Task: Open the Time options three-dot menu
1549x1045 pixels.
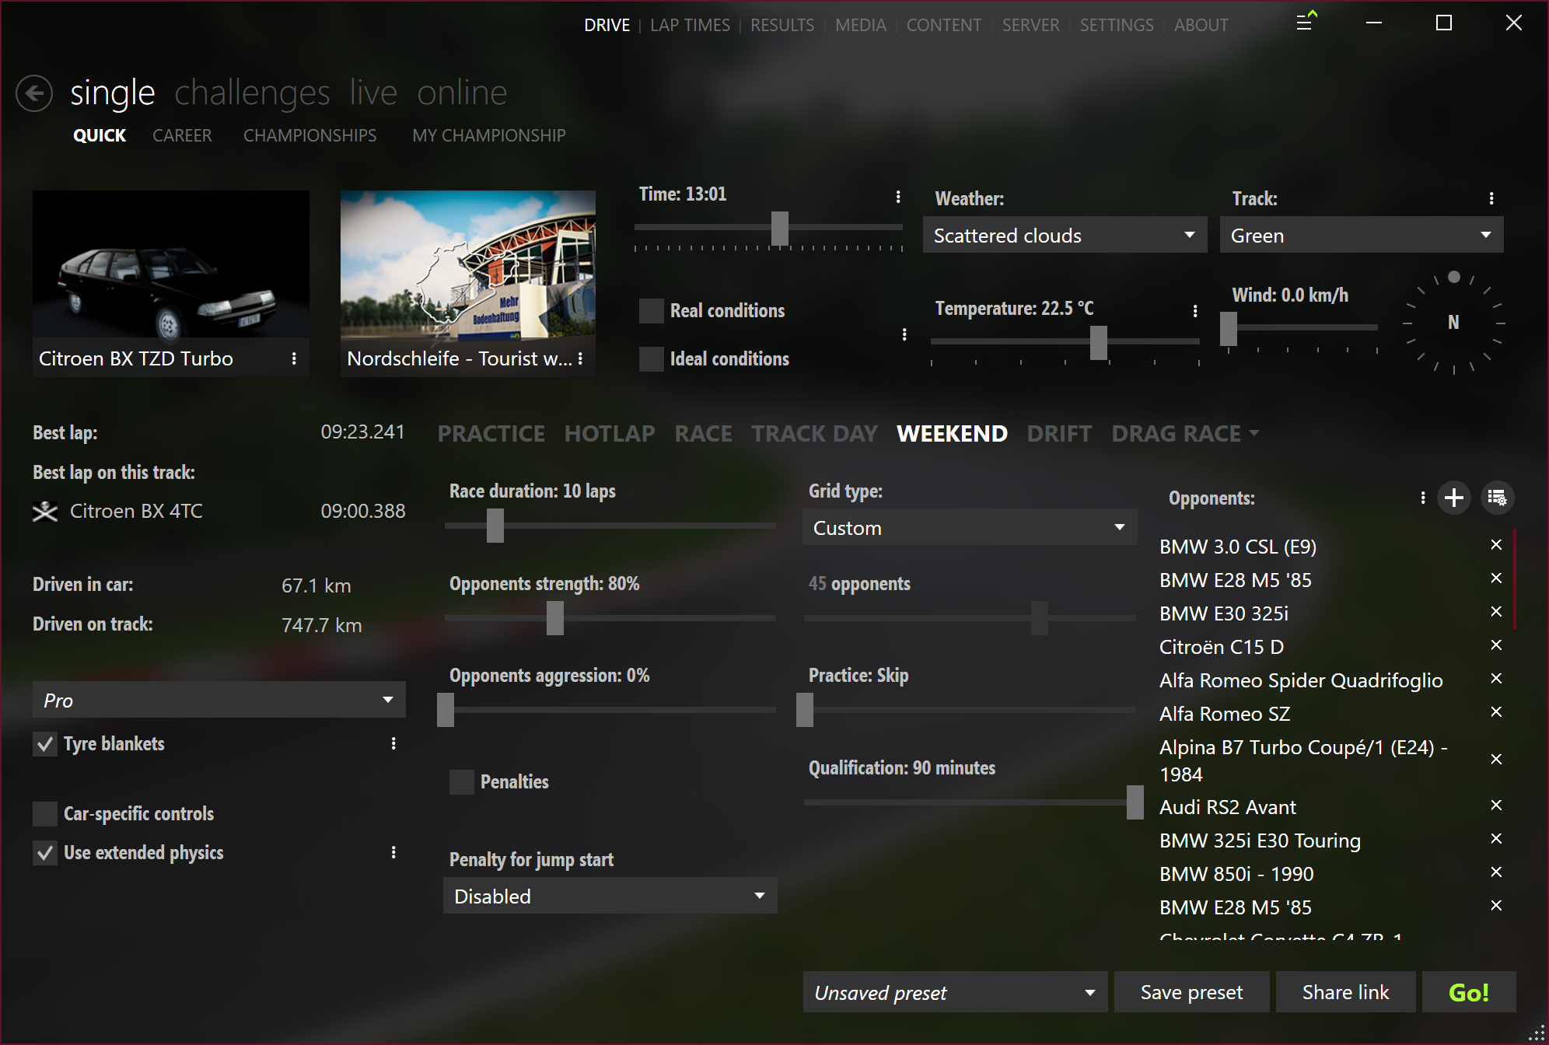Action: [898, 197]
